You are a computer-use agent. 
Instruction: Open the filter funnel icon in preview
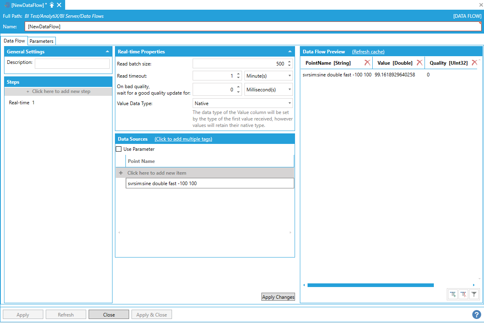point(474,295)
